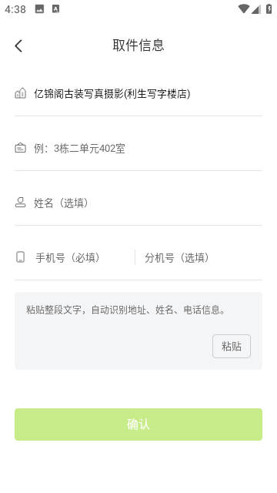Tap the 粘贴整段文字 smart paste text area

[x=138, y=330]
